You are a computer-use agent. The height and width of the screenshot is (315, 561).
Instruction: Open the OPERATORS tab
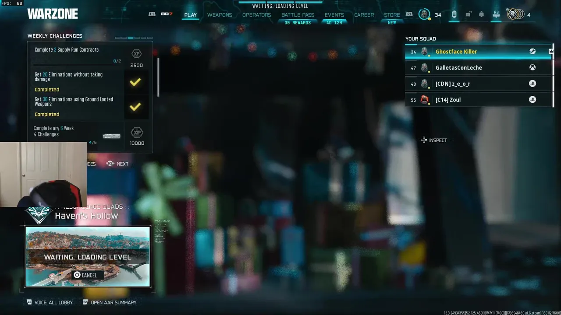pyautogui.click(x=256, y=15)
